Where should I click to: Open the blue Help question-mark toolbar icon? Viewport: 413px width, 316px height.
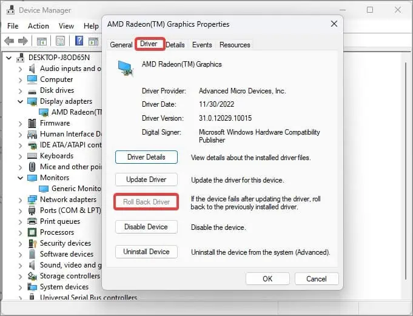click(79, 41)
